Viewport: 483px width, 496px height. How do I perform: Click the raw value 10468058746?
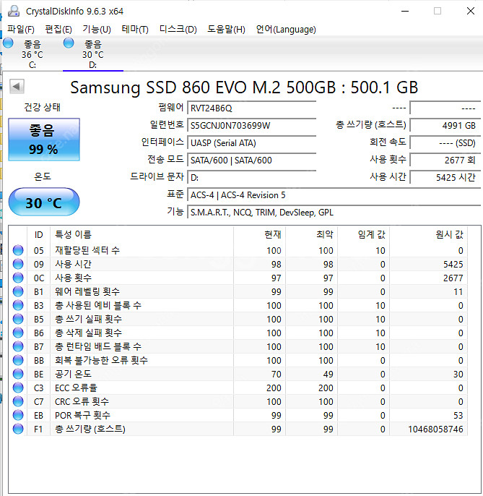(435, 429)
